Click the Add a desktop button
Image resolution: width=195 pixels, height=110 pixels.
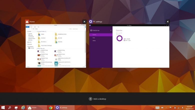point(97,99)
